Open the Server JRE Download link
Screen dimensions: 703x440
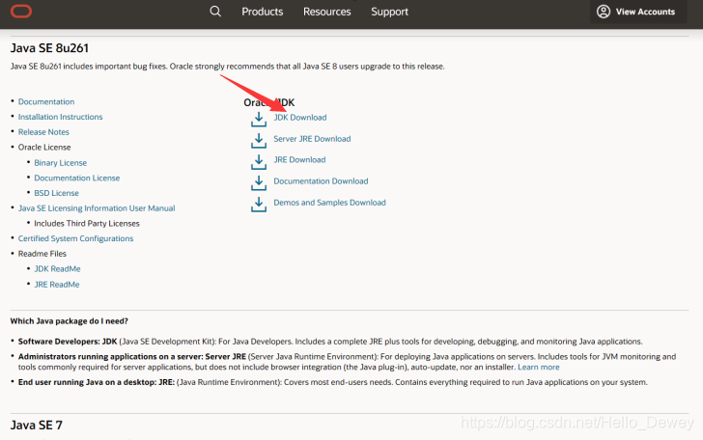[x=312, y=139]
